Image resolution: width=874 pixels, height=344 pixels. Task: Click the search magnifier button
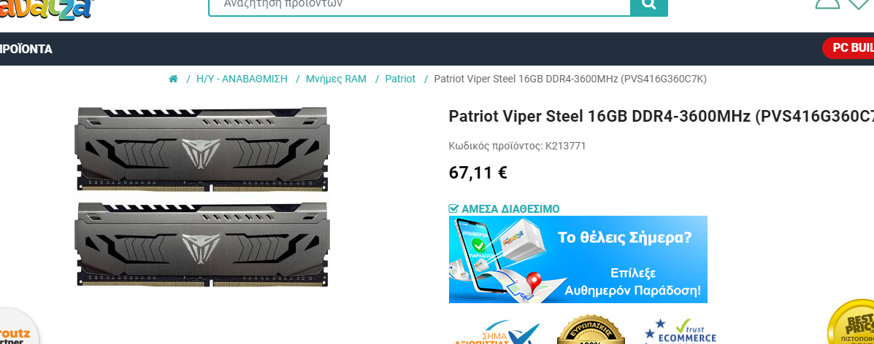(649, 4)
